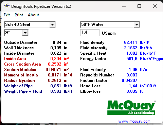
Task: Expand the 50°F Water fluid dropdown
Action: tap(137, 24)
